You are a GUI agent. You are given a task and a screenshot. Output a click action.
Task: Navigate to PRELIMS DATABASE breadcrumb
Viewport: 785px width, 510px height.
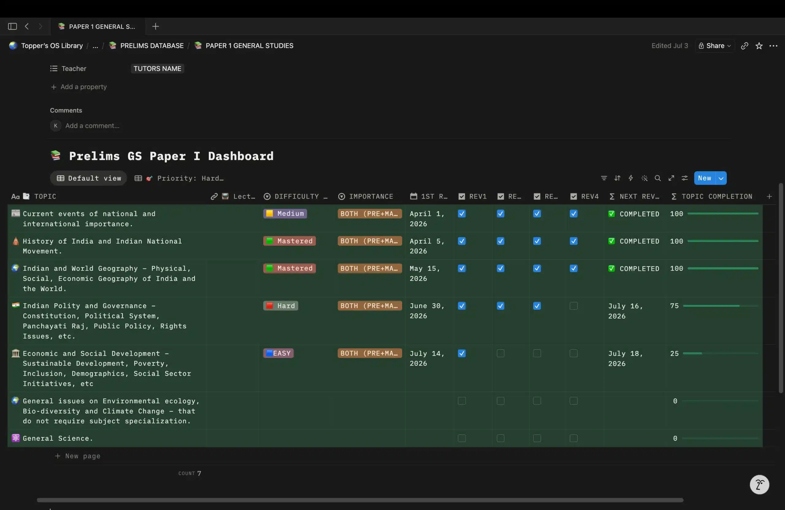147,46
